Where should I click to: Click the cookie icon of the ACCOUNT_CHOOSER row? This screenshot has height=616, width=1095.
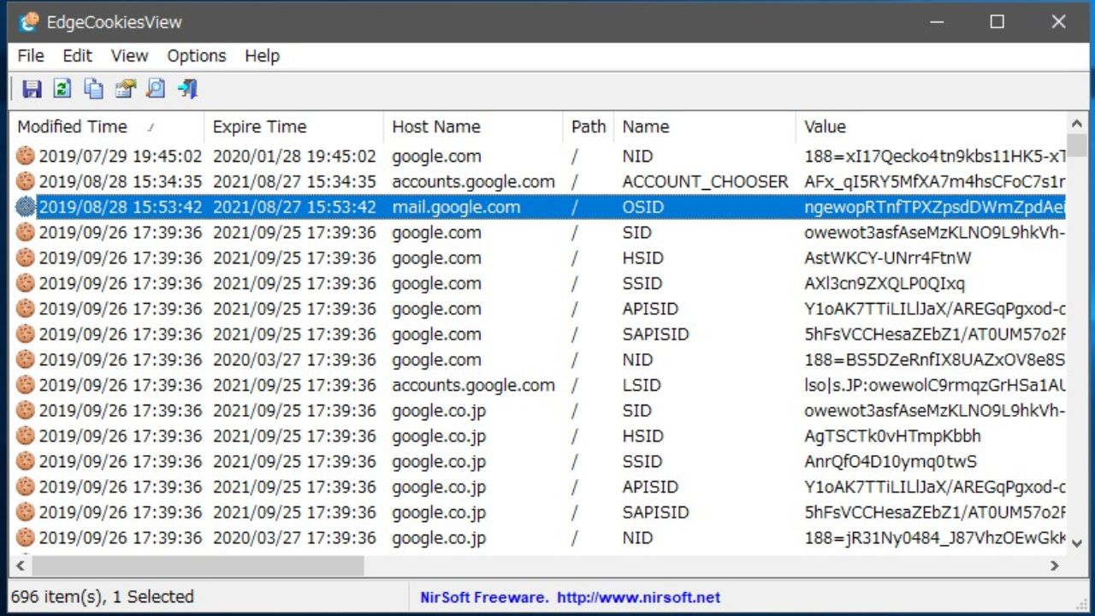[x=26, y=181]
